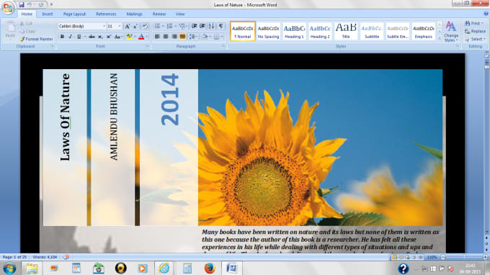Open the Home tab
The width and height of the screenshot is (490, 275).
tap(27, 14)
